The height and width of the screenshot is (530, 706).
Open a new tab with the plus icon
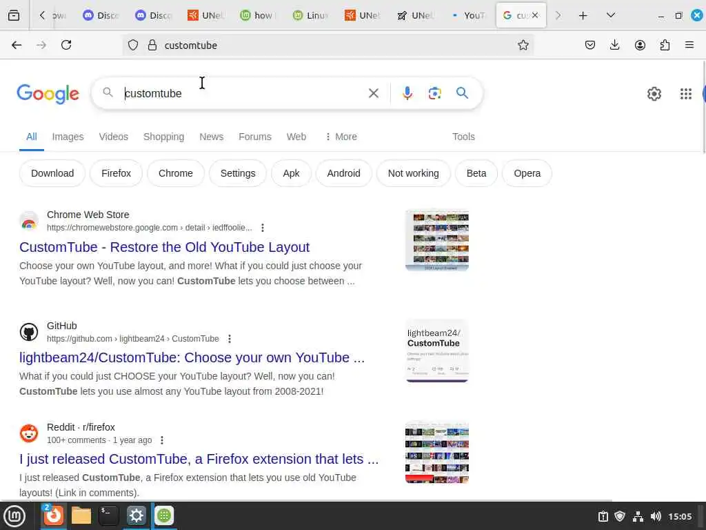(x=583, y=15)
